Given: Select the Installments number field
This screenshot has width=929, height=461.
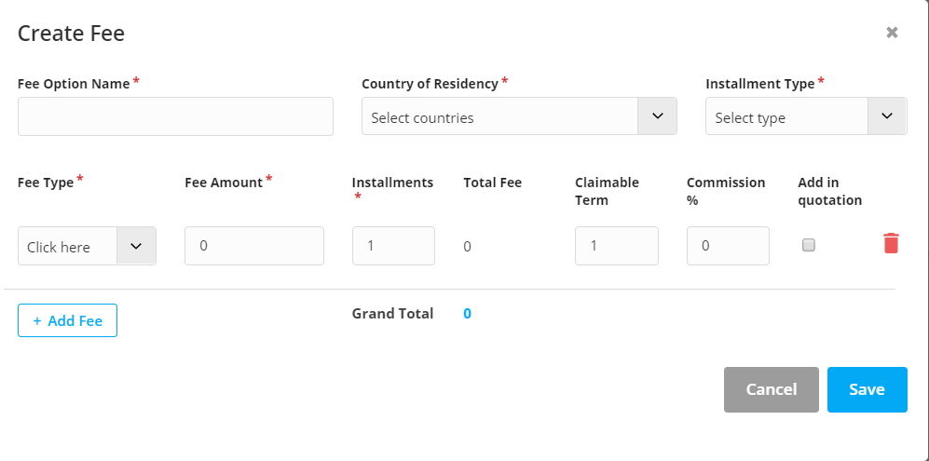Looking at the screenshot, I should coord(393,246).
